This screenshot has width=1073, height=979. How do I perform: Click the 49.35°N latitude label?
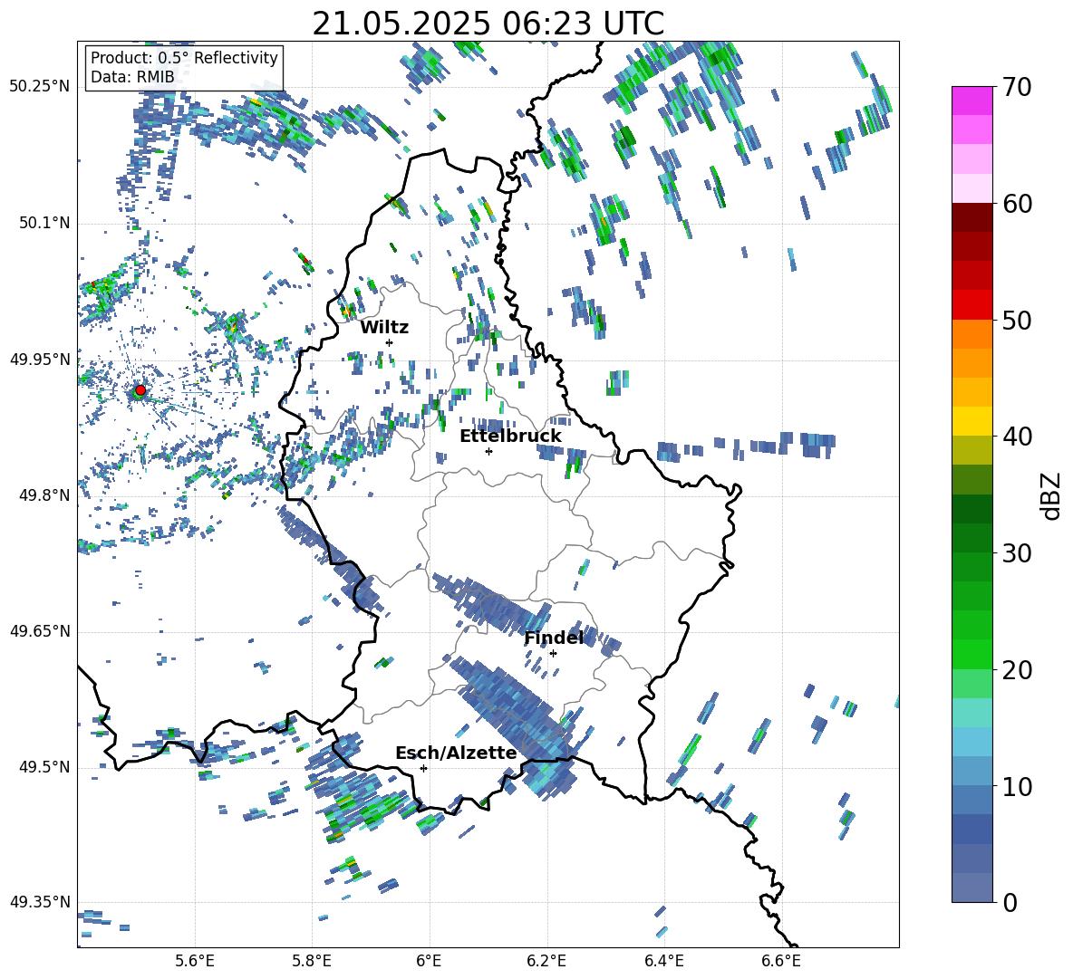click(40, 902)
